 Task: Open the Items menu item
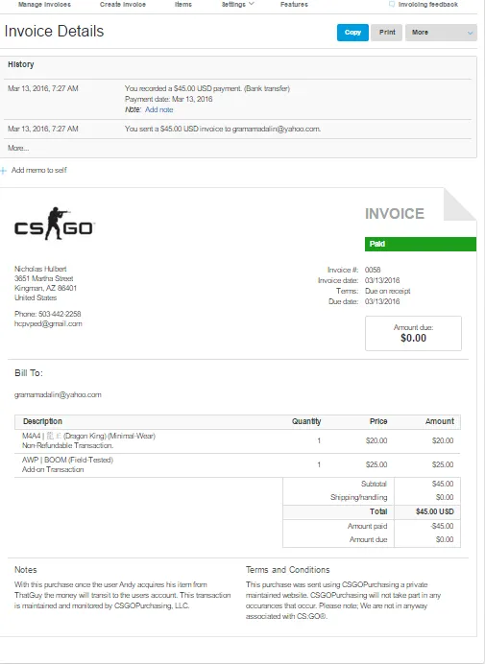point(183,4)
